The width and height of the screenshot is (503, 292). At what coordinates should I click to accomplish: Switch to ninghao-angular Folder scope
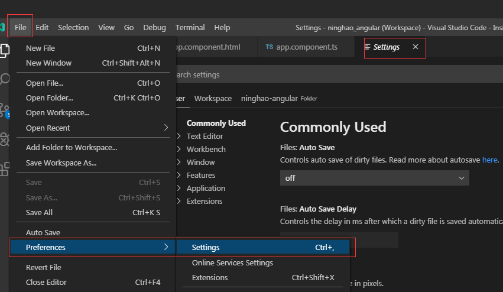pos(279,99)
